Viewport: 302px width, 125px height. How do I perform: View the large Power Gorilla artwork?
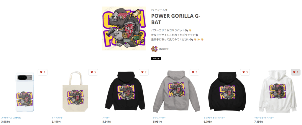point(124,29)
